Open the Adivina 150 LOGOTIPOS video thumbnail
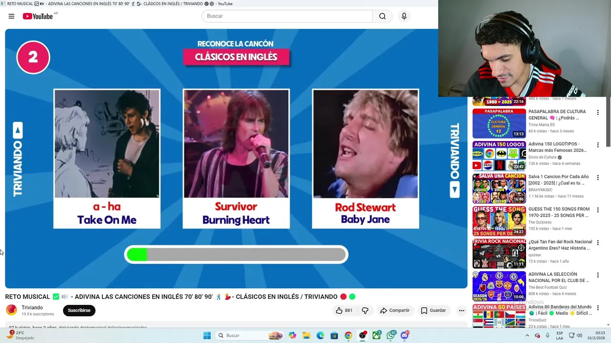The image size is (611, 343). [499, 156]
